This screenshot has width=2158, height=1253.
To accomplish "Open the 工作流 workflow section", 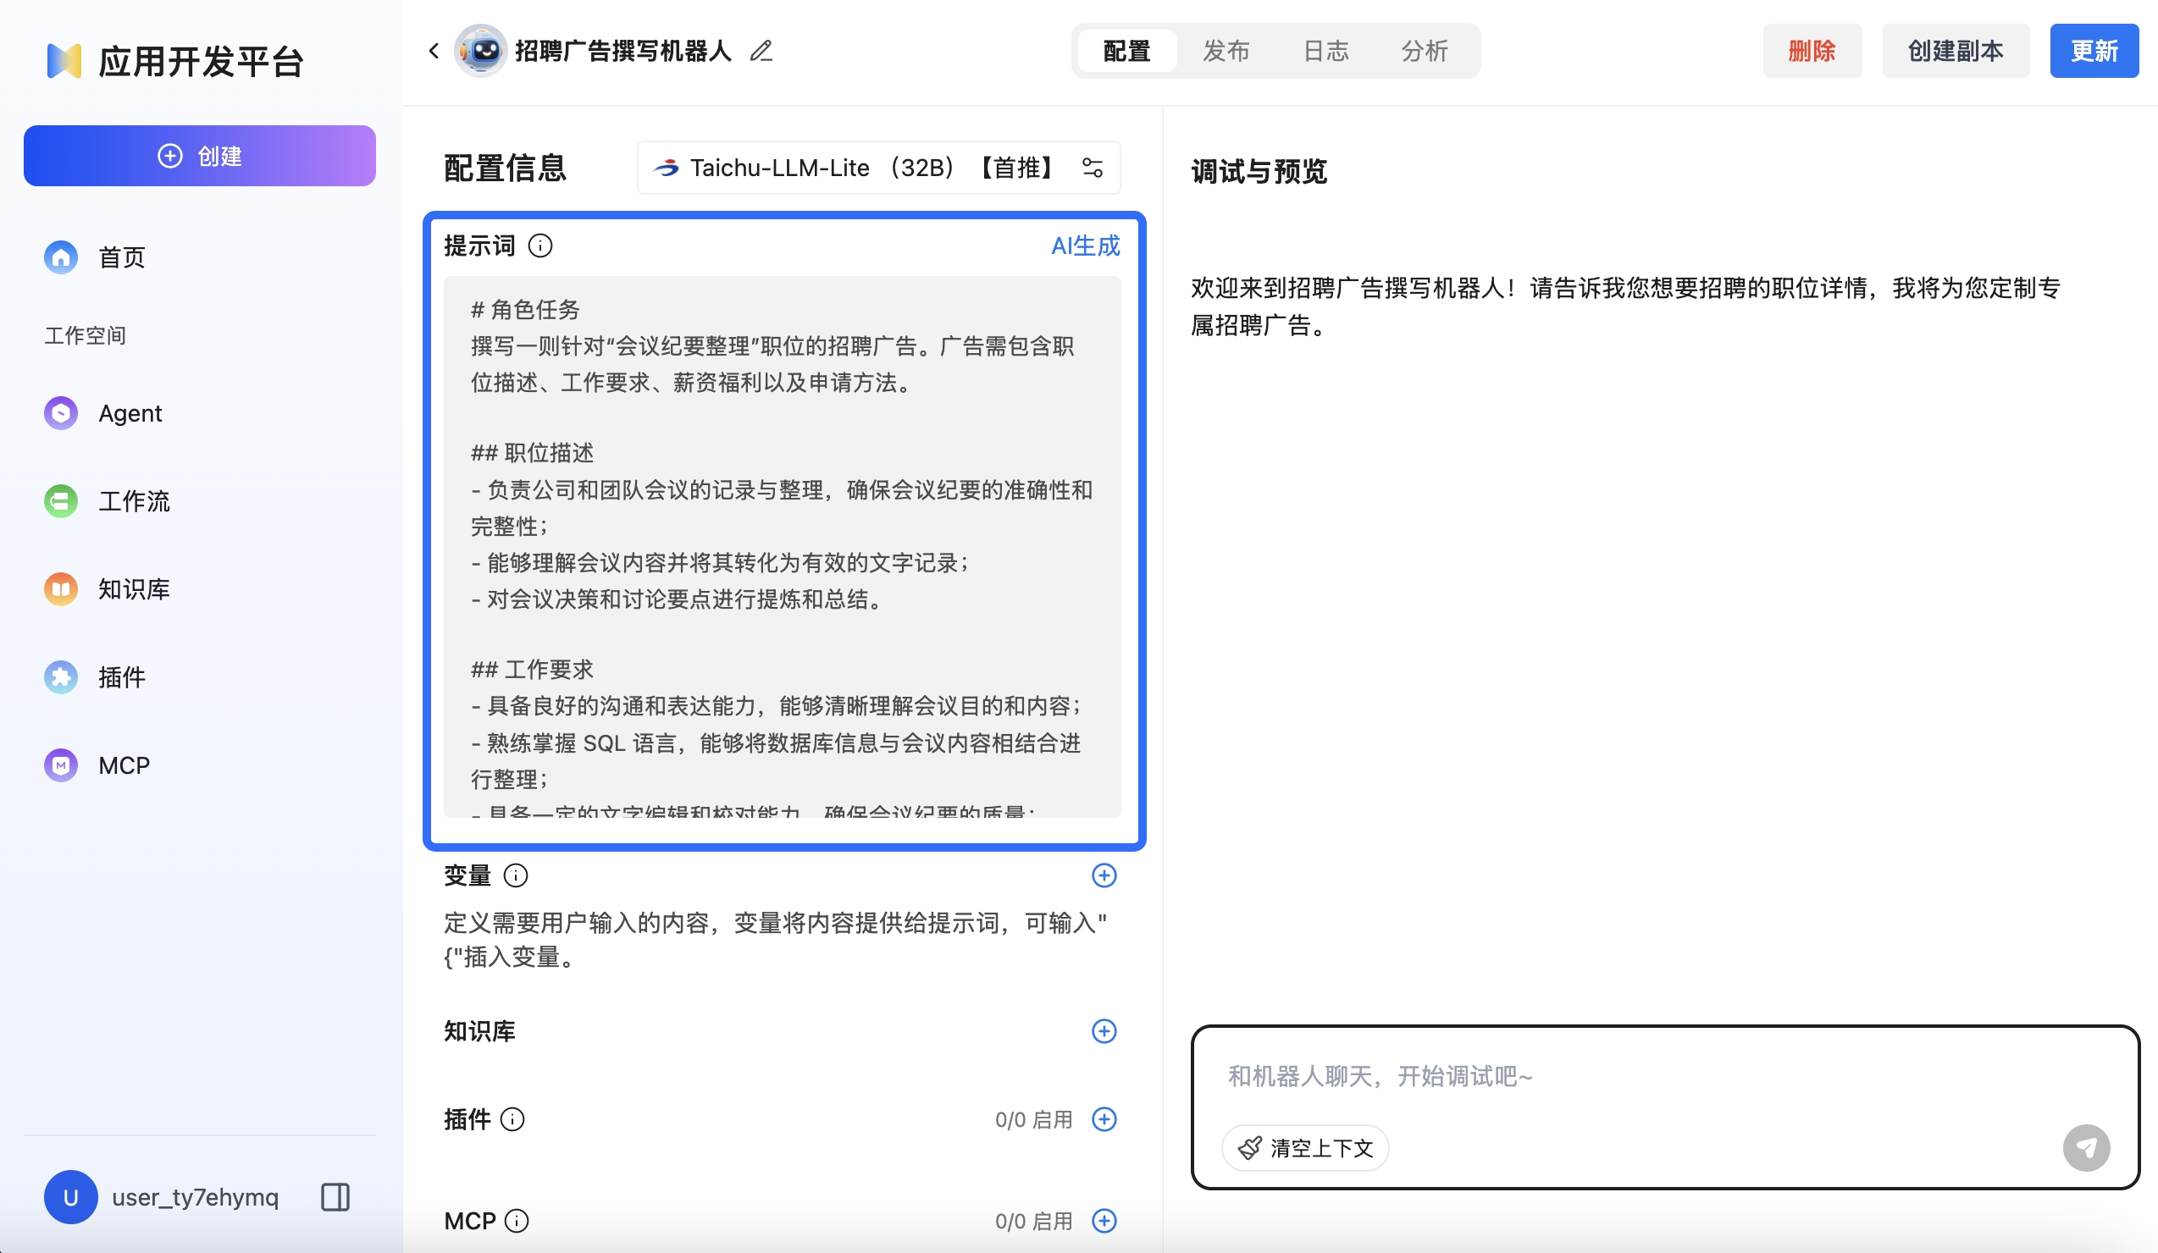I will click(x=134, y=501).
